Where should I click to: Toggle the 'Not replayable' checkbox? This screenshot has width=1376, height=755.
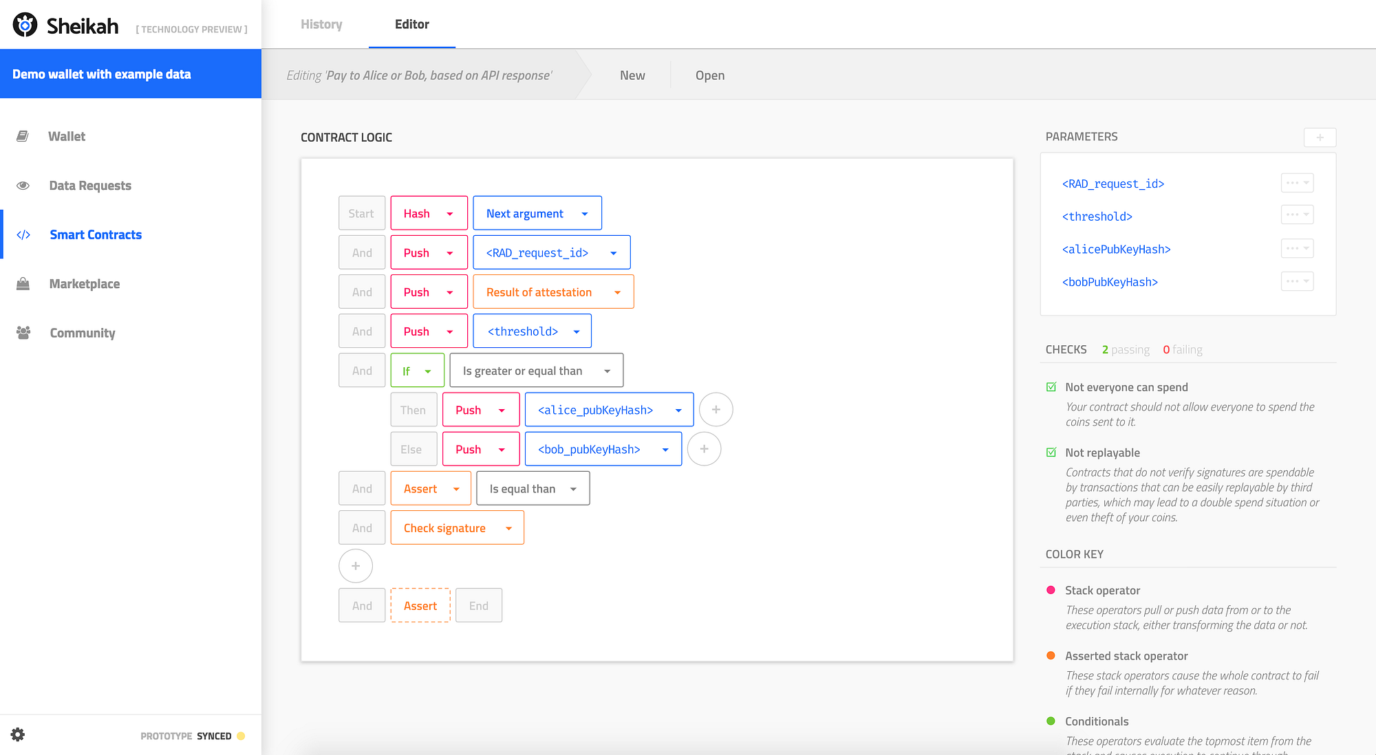point(1051,452)
